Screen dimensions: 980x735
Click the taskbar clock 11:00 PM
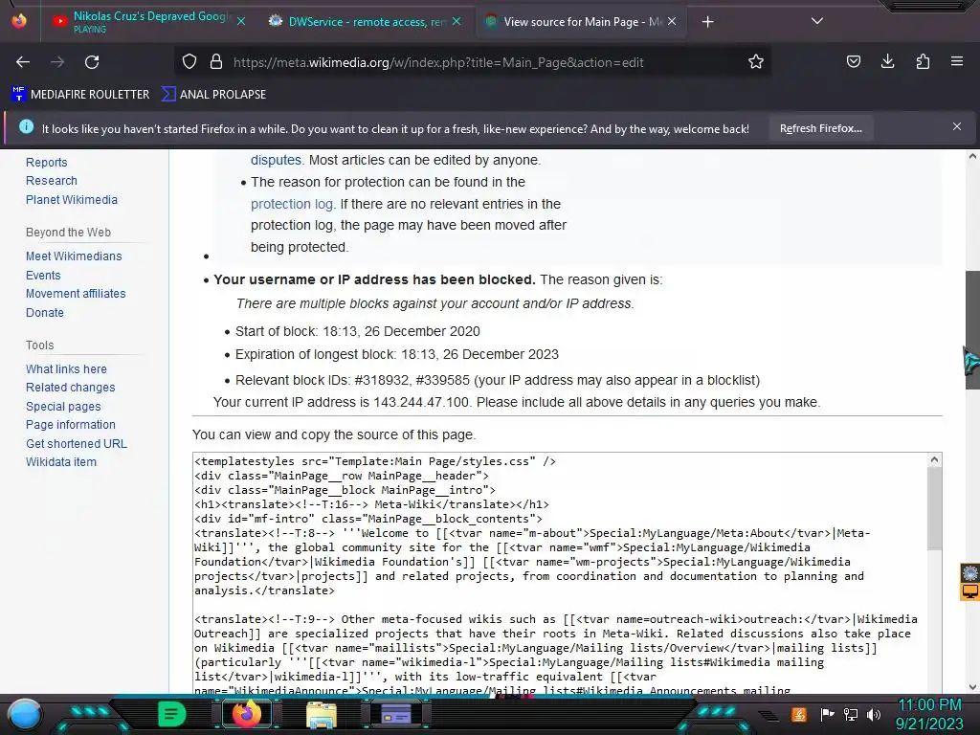929,704
